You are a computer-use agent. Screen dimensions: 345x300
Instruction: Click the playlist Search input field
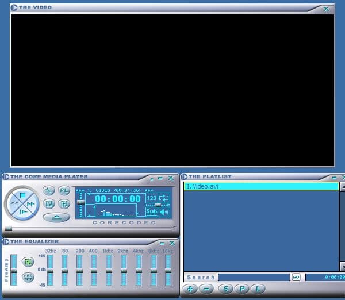click(254, 278)
